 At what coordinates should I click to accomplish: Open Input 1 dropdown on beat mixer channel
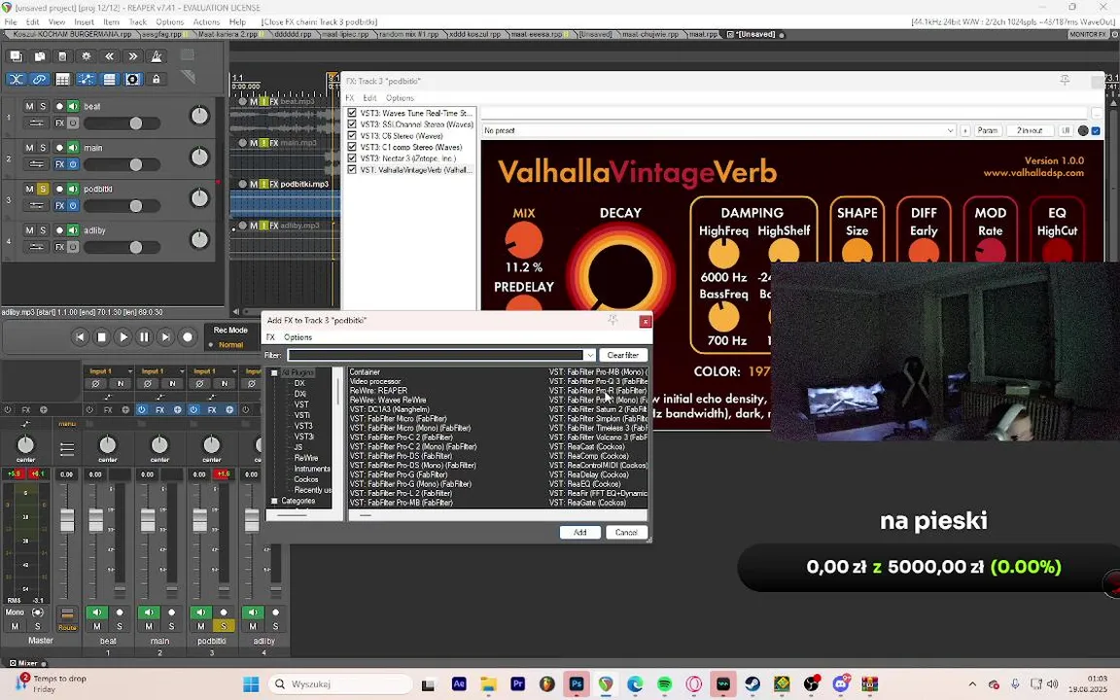click(109, 371)
